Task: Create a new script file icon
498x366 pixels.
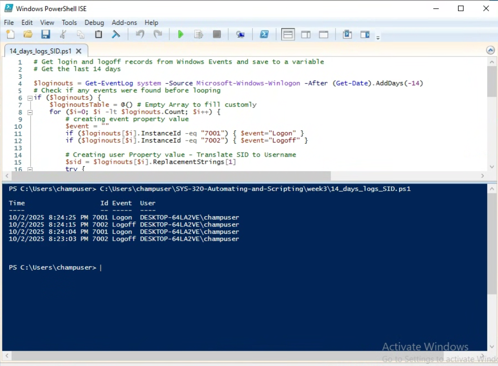Action: coord(11,35)
